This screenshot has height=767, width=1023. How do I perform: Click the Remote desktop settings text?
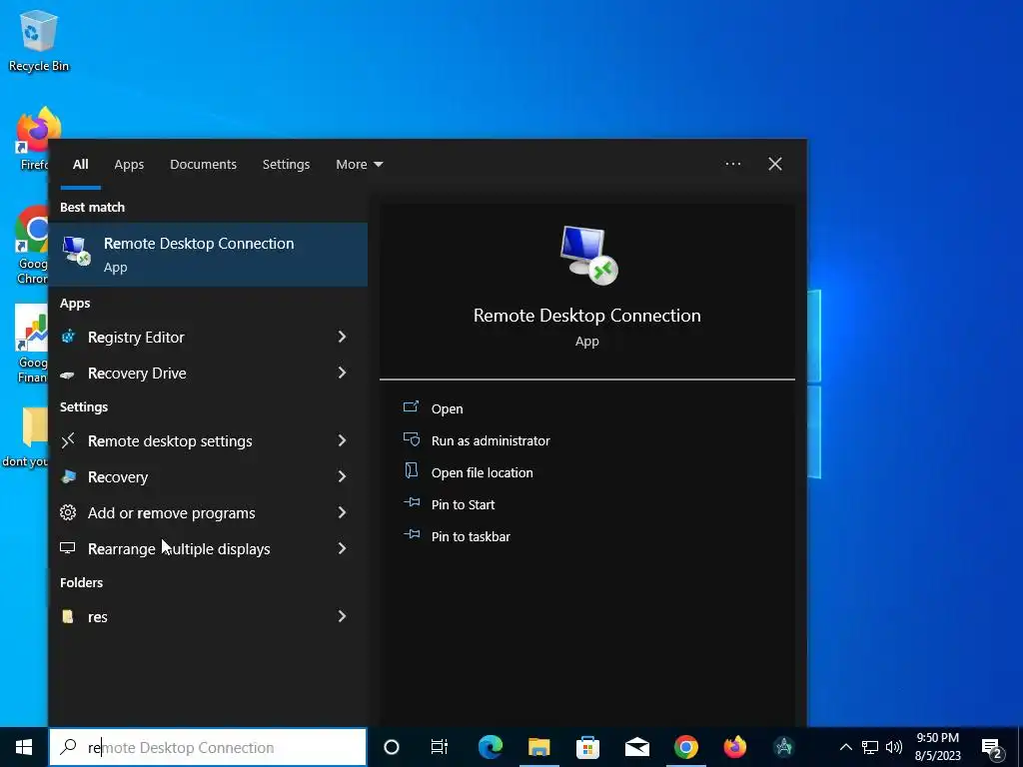170,441
